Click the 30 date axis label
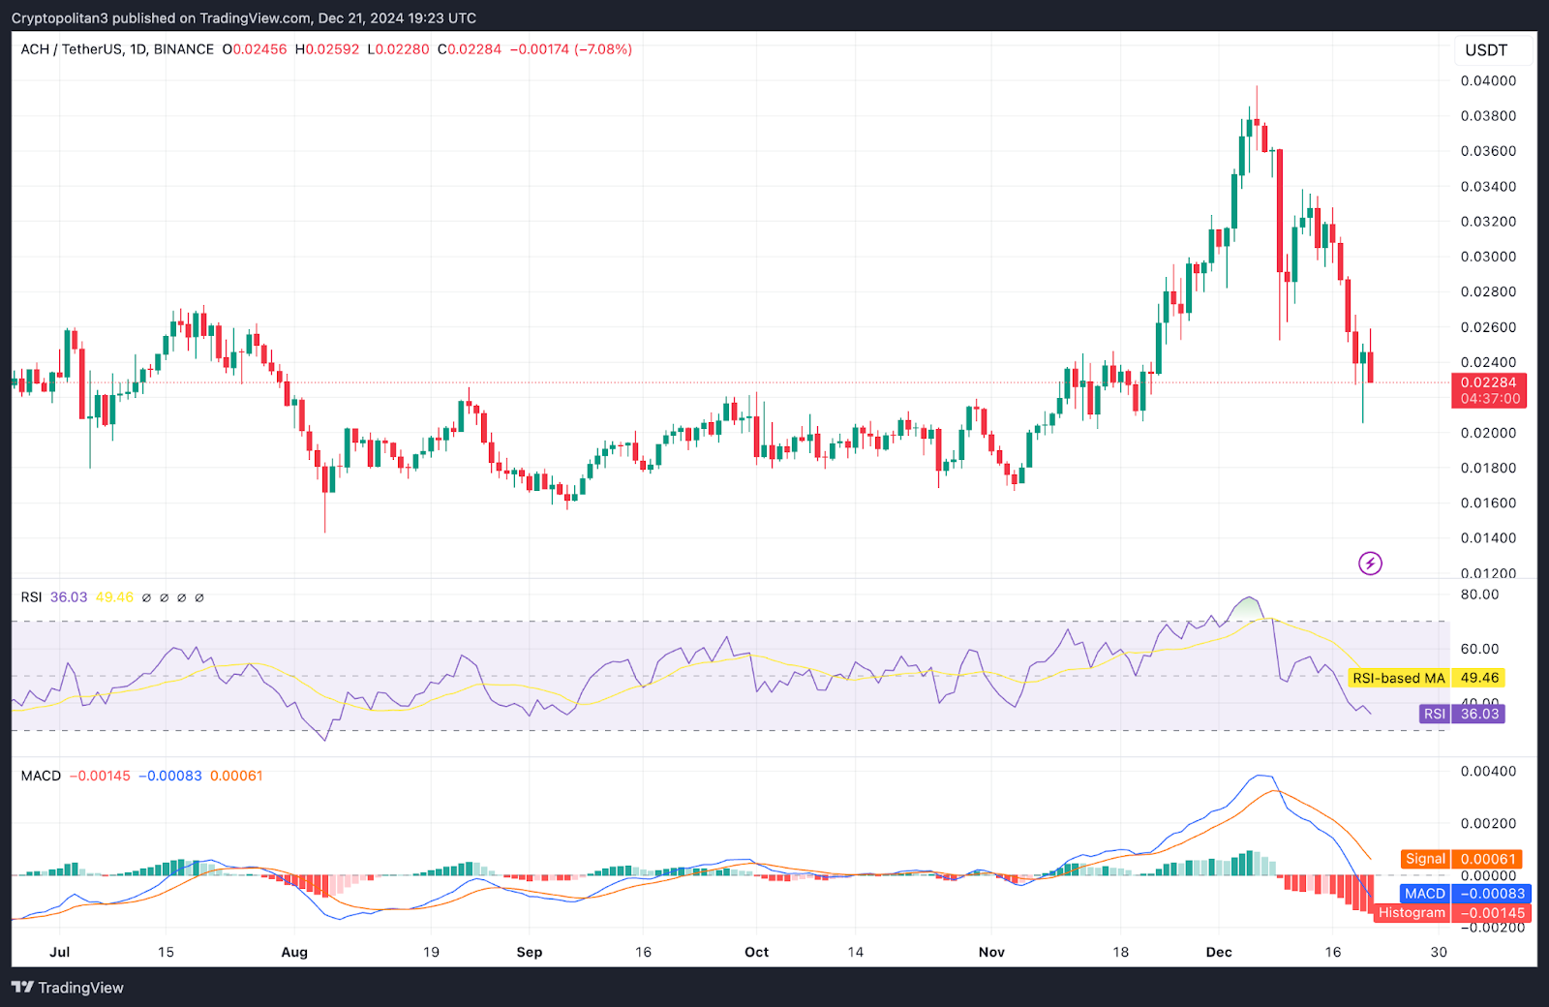Viewport: 1549px width, 1007px height. [x=1439, y=952]
